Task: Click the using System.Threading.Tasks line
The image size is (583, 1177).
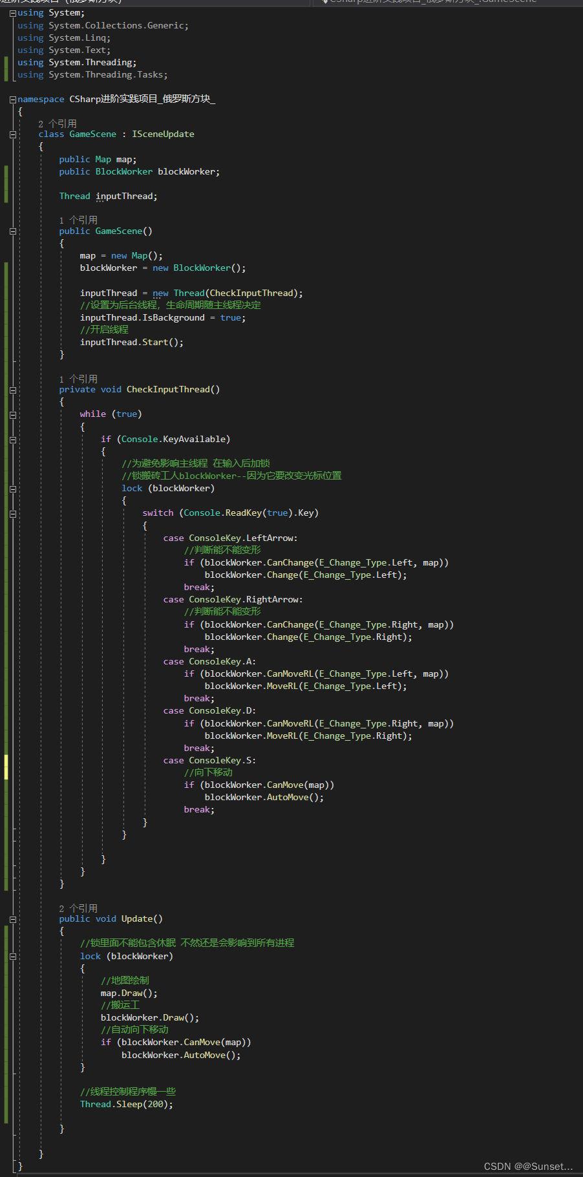Action: 92,74
